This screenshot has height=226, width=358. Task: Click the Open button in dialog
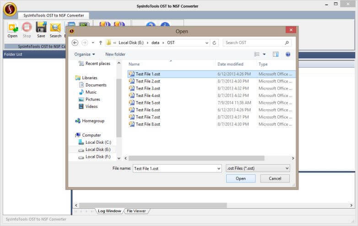(241, 178)
